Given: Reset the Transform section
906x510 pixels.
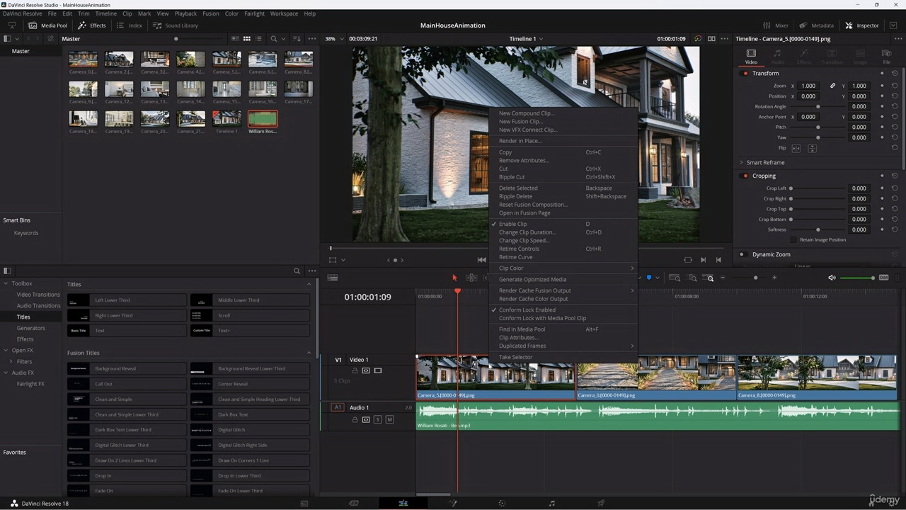Looking at the screenshot, I should point(895,73).
